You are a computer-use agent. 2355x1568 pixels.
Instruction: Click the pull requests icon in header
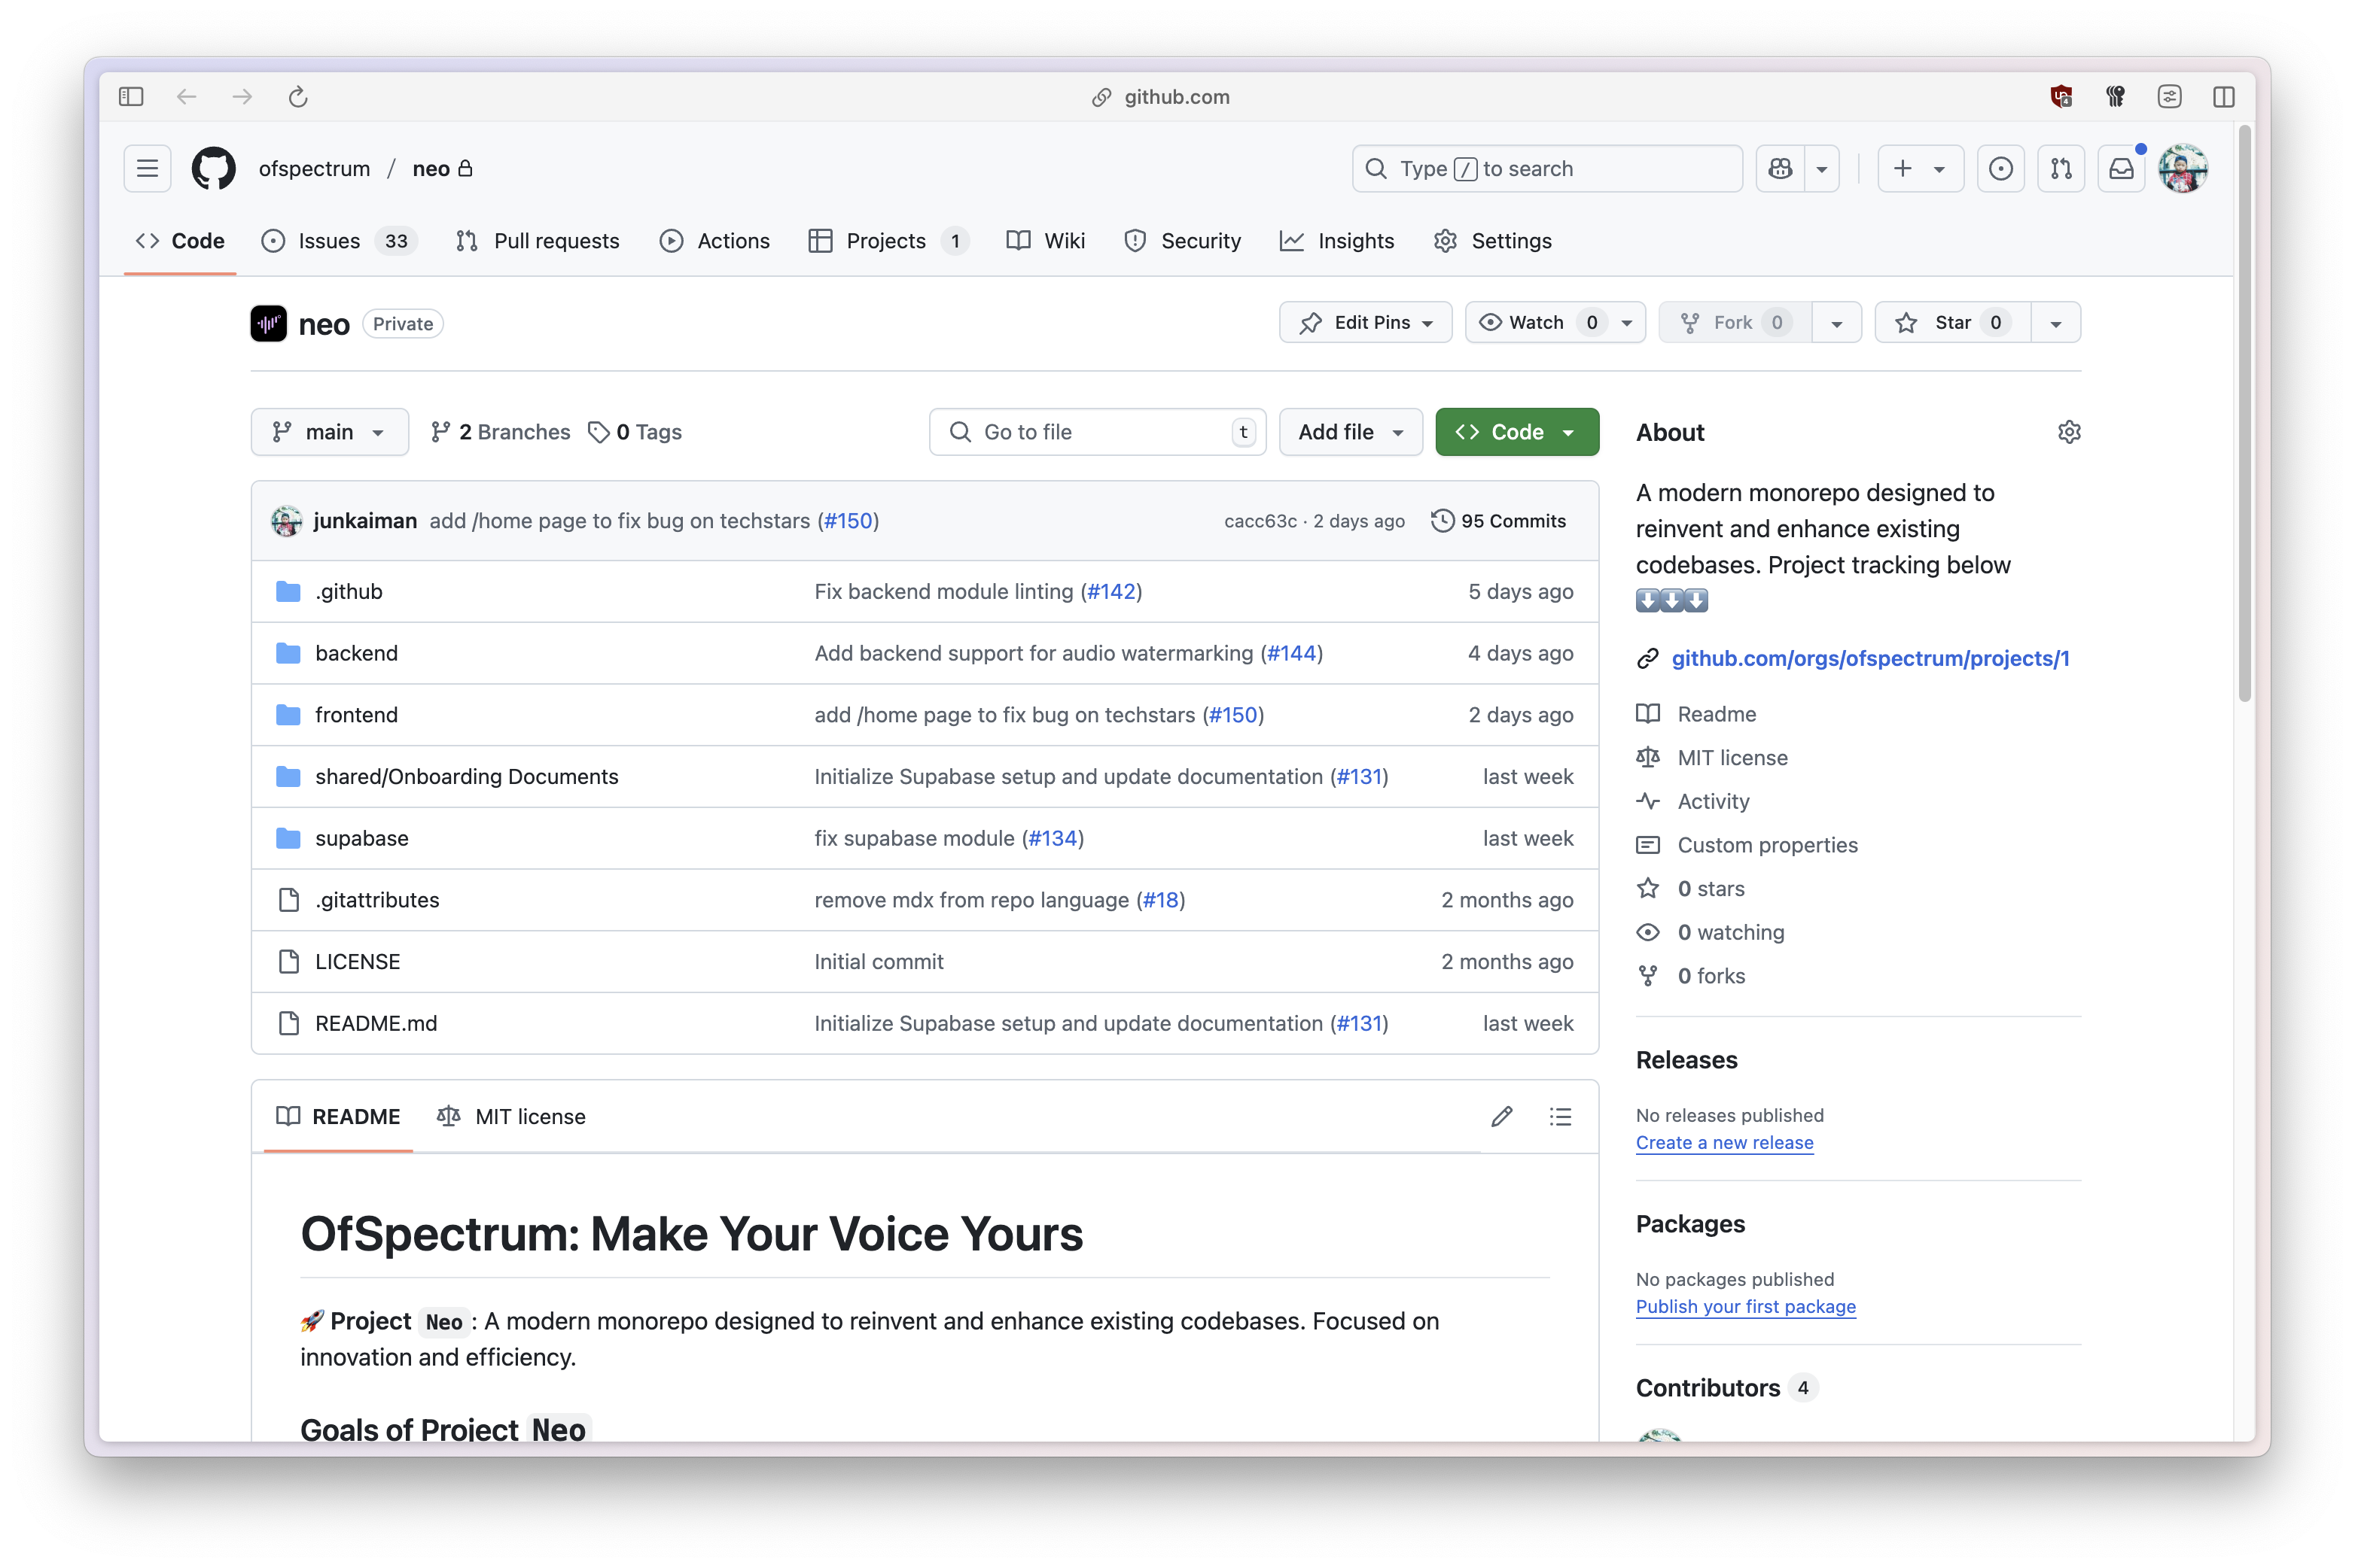2061,168
